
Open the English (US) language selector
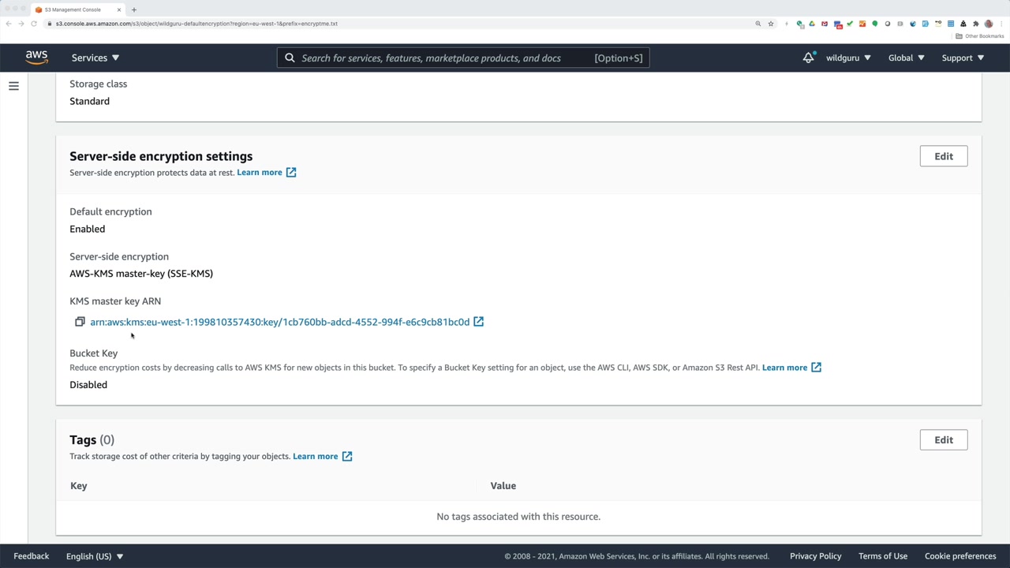[x=95, y=556]
